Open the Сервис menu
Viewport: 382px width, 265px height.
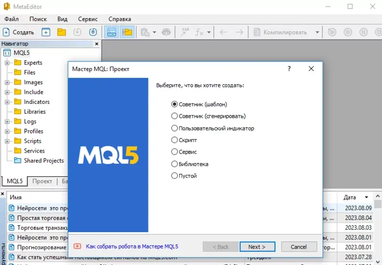coord(88,19)
